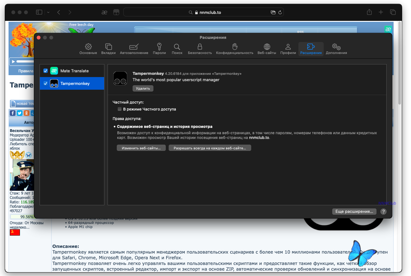Screen dimensions: 411x276
Task: Open Mate Translate extension in Safari toolbar
Action: [104, 12]
